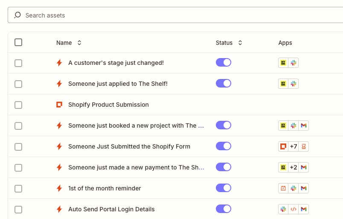343x219 pixels.
Task: Click the Slack app icon in A customer's stage row
Action: [x=294, y=63]
